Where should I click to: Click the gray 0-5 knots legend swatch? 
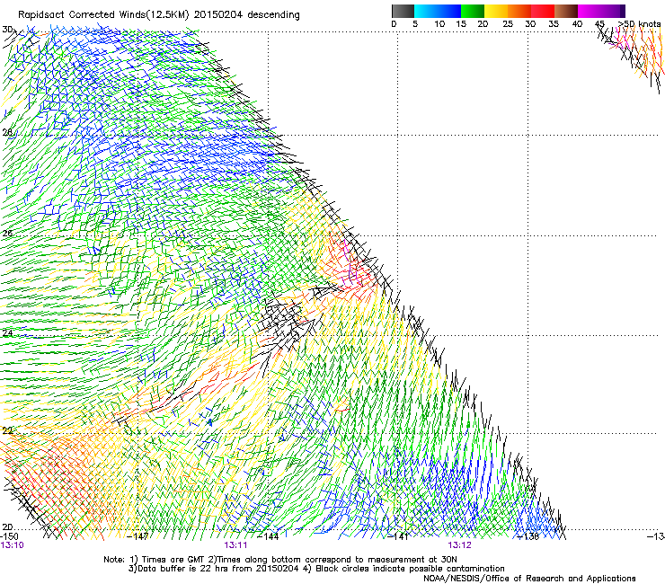[x=403, y=11]
